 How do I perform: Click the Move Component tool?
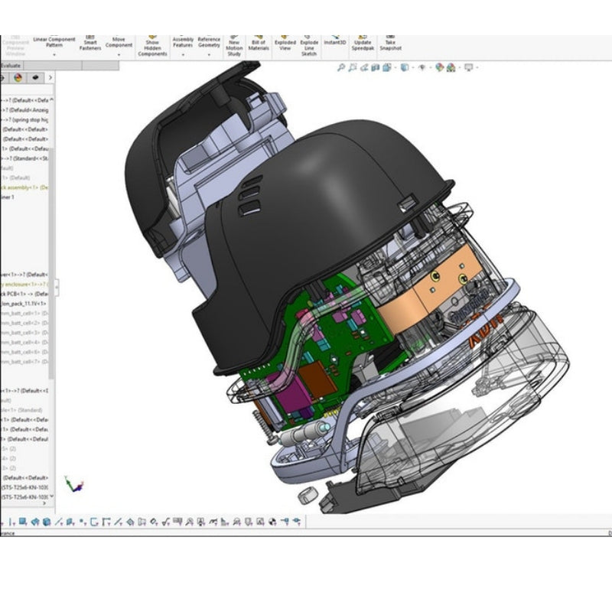pyautogui.click(x=119, y=43)
